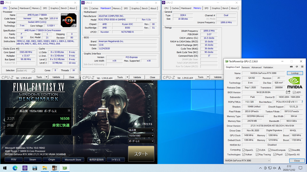Take a GPU-Z screenshot with camera icon
307x172 pixels.
pyautogui.click(x=291, y=67)
